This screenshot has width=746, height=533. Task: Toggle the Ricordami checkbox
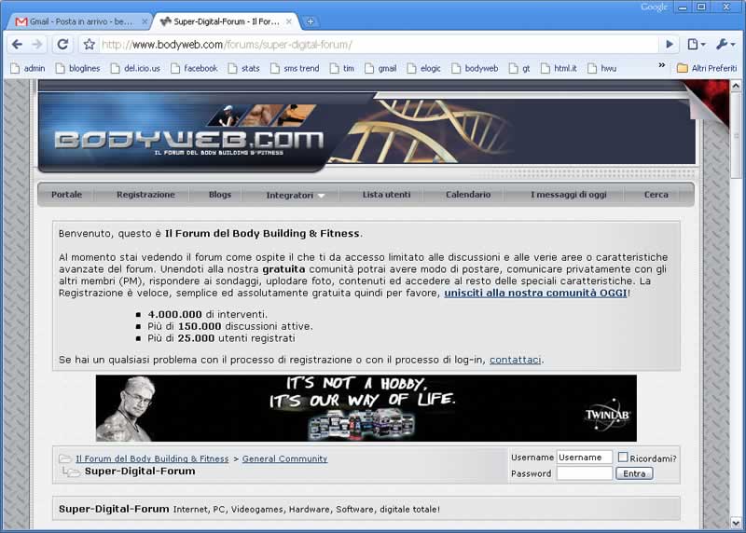[x=623, y=458]
